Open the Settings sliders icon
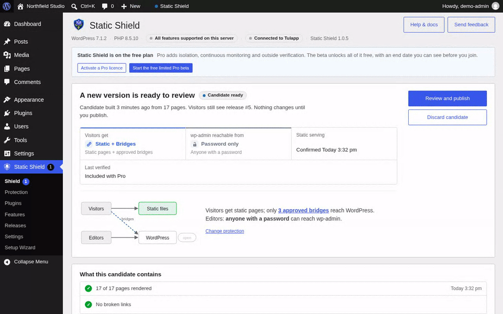The width and height of the screenshot is (503, 314). point(7,153)
